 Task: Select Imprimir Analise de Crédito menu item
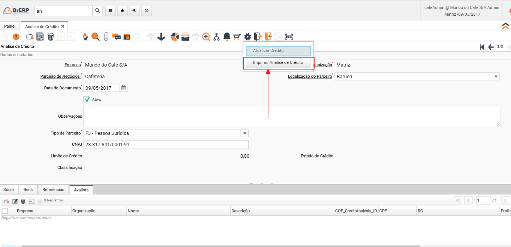(x=278, y=62)
